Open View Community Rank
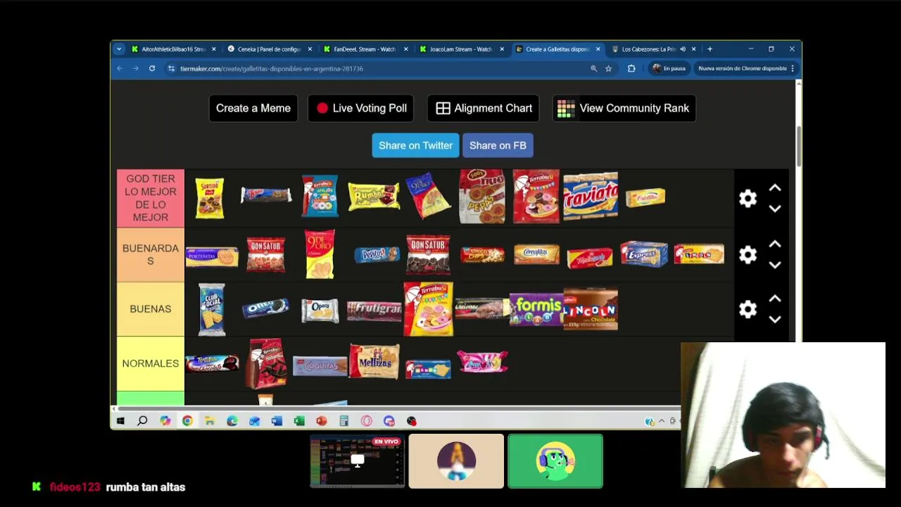Screen dimensions: 901x507 [624, 108]
